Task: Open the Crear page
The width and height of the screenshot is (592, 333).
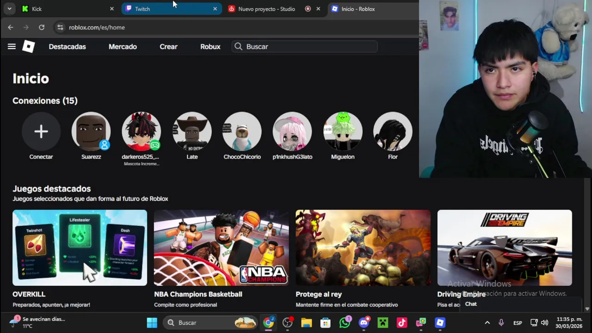Action: (168, 47)
